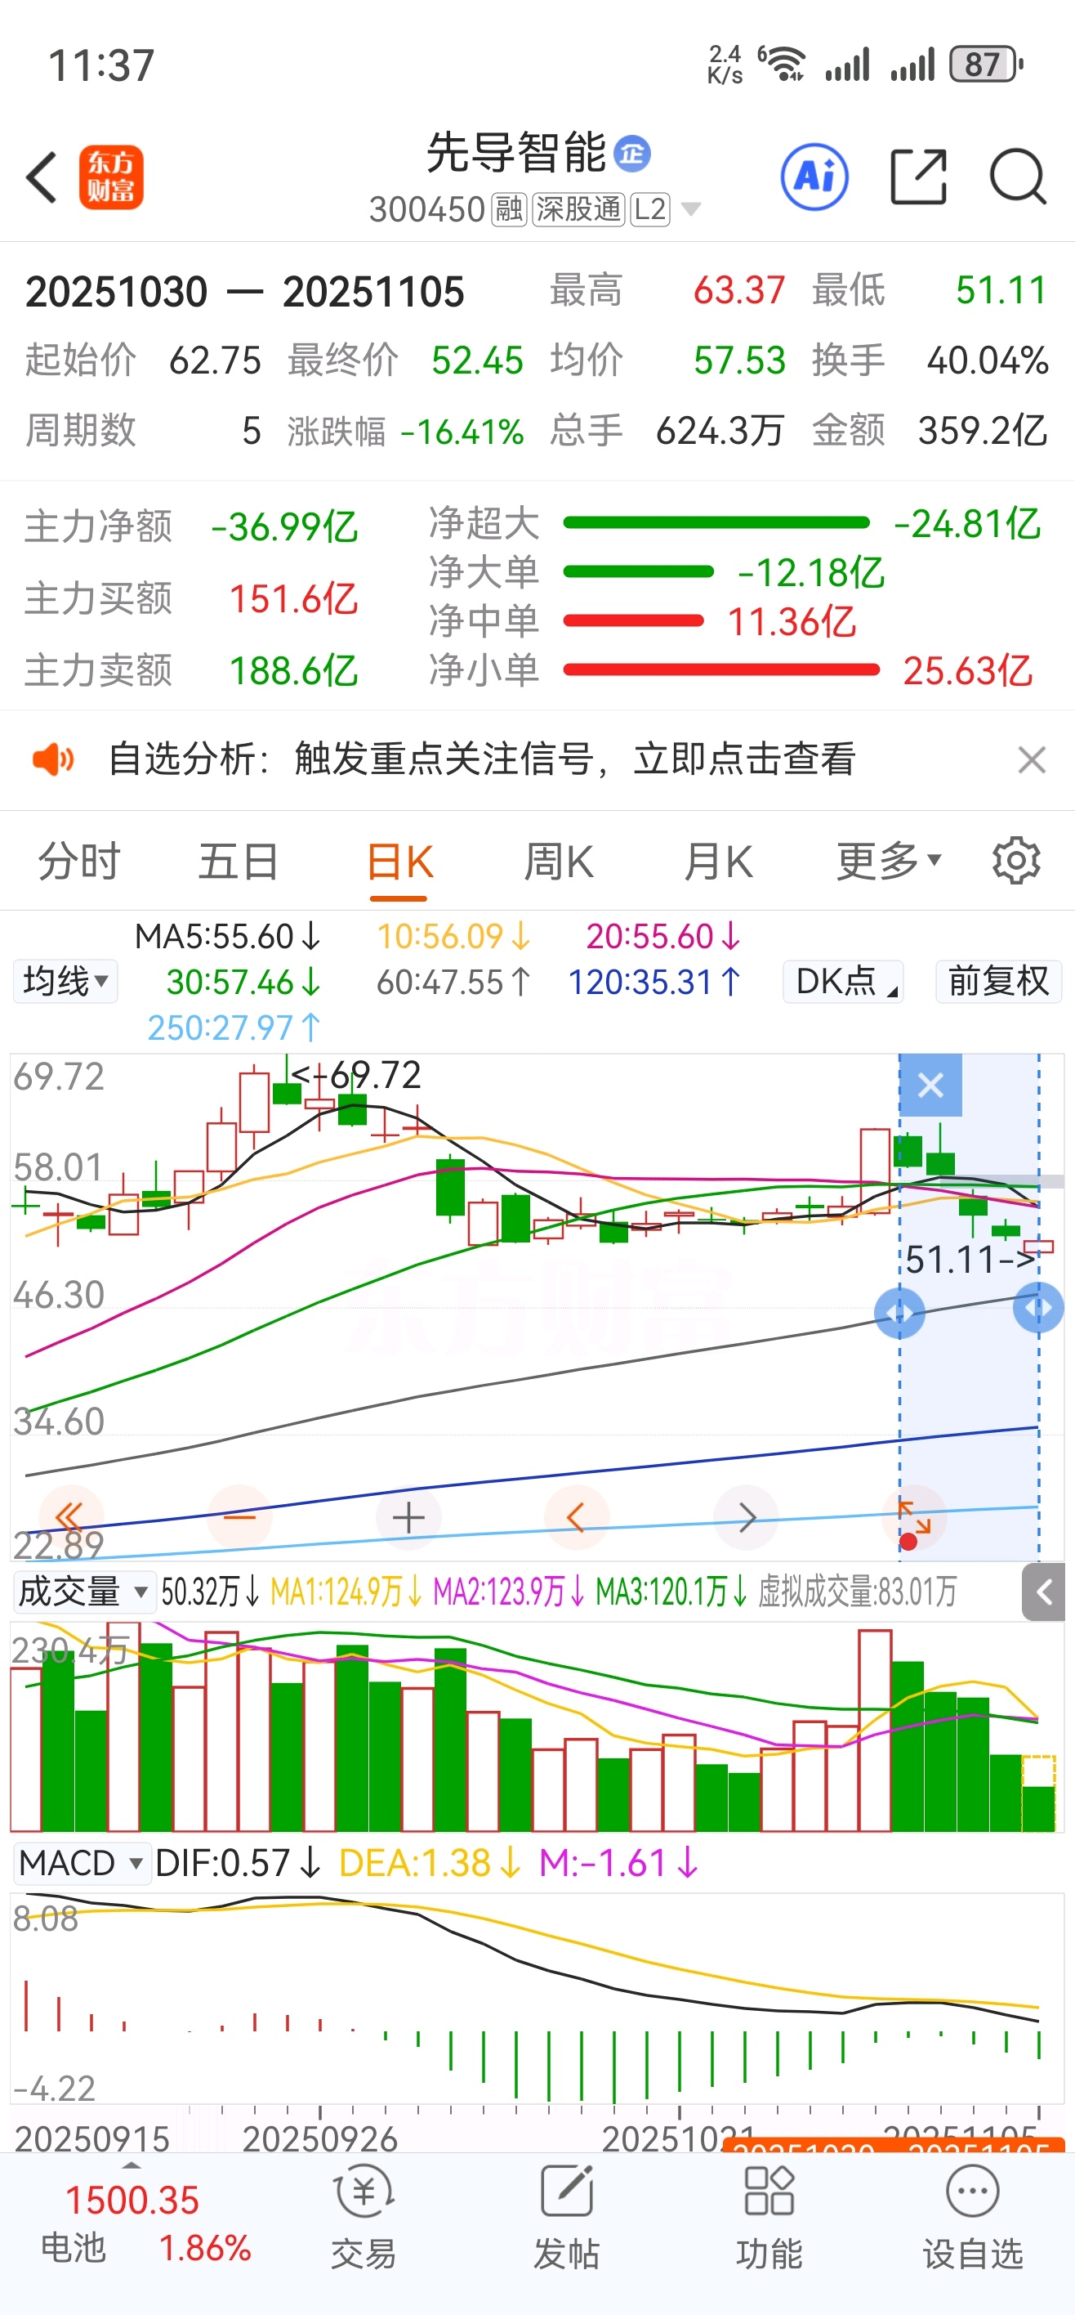
Task: Move chart right with arrow button
Action: [747, 1518]
